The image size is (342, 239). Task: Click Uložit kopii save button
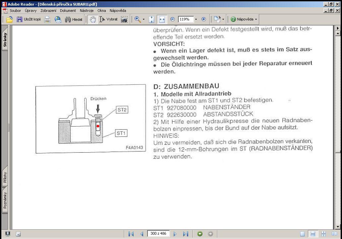28,20
